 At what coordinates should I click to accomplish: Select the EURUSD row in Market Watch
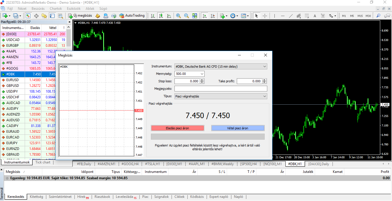[33, 80]
